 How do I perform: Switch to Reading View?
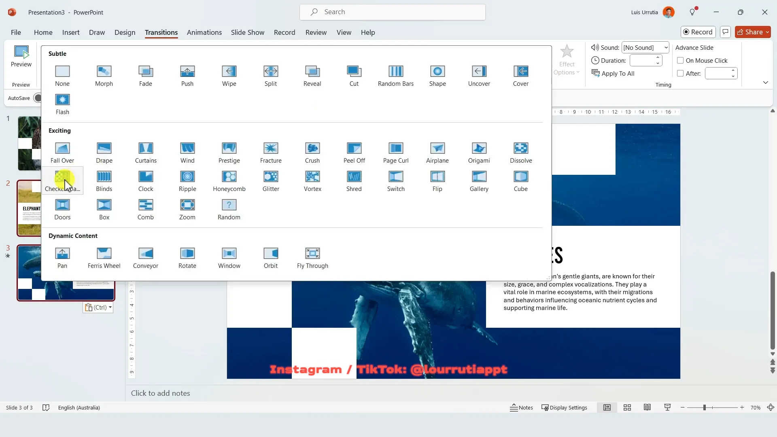point(647,407)
